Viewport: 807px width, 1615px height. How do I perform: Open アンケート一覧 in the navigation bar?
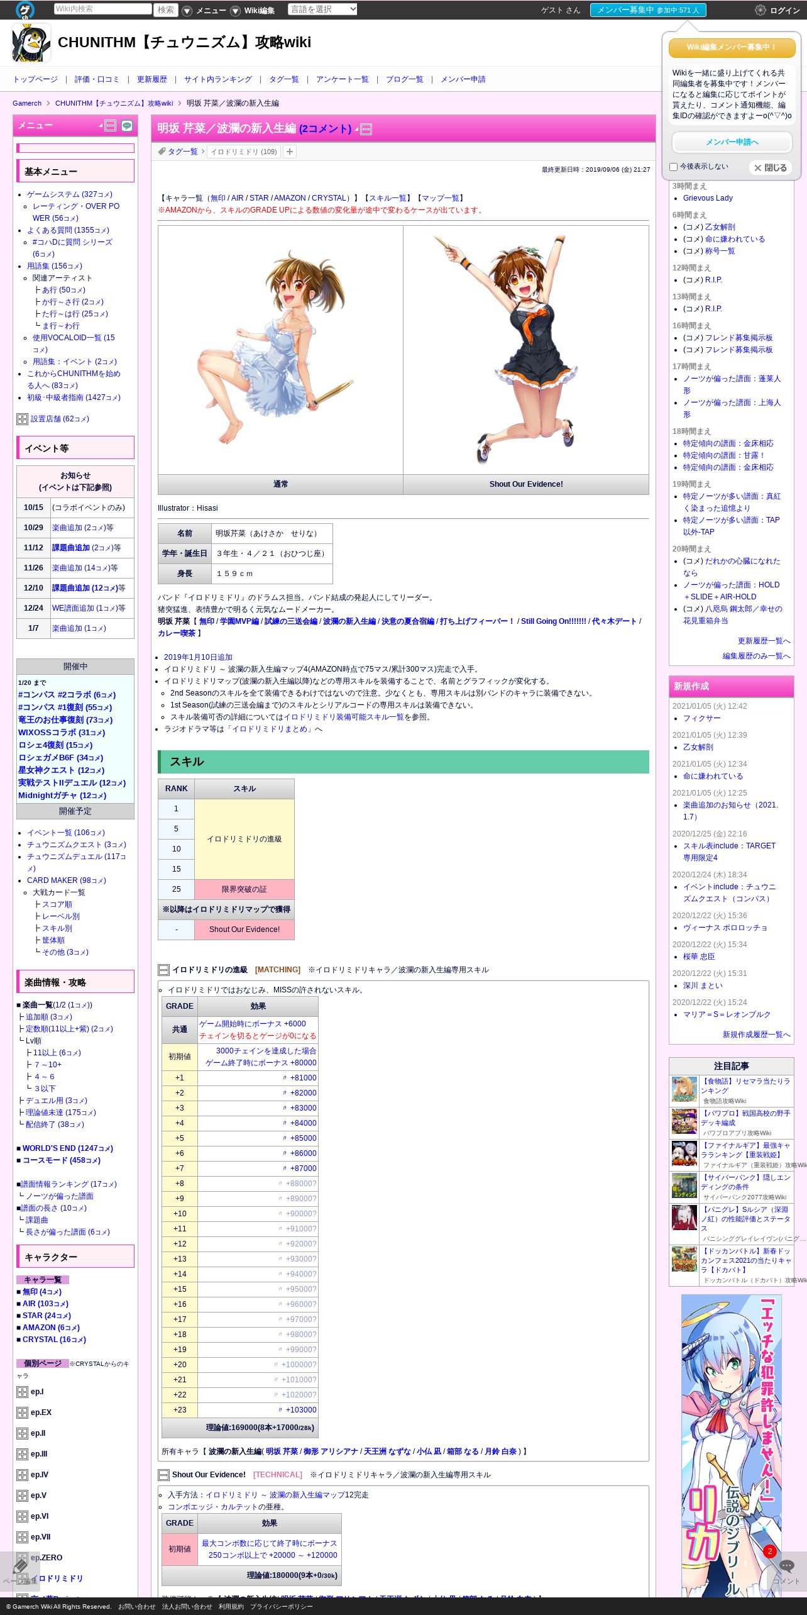coord(343,79)
